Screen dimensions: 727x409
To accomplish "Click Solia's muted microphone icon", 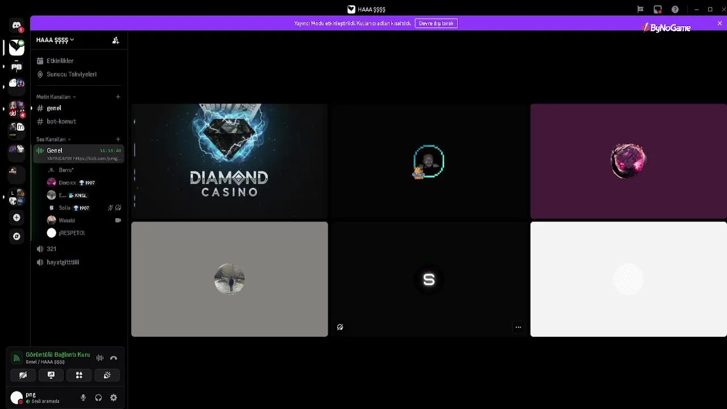I will 110,208.
